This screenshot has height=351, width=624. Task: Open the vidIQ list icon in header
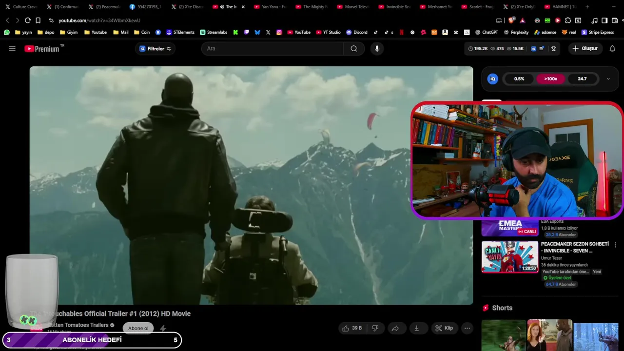click(542, 49)
